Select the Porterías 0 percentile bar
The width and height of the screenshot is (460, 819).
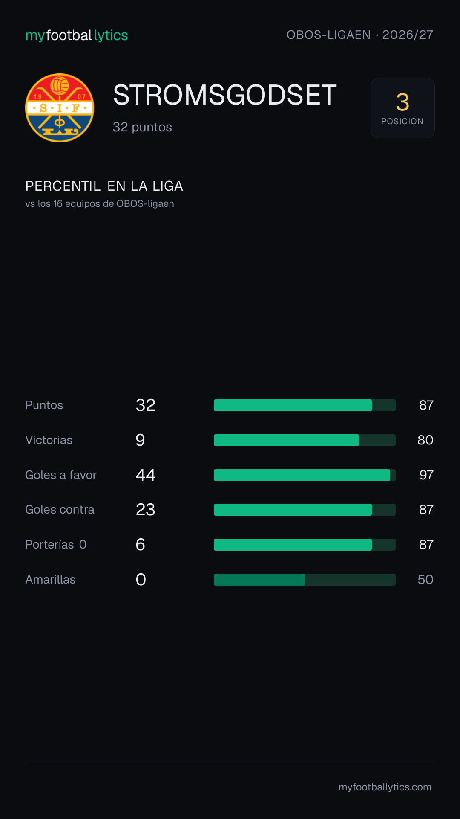tap(305, 545)
